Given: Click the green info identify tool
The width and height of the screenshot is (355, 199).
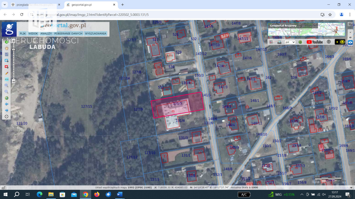Looking at the screenshot, I should tap(7, 42).
